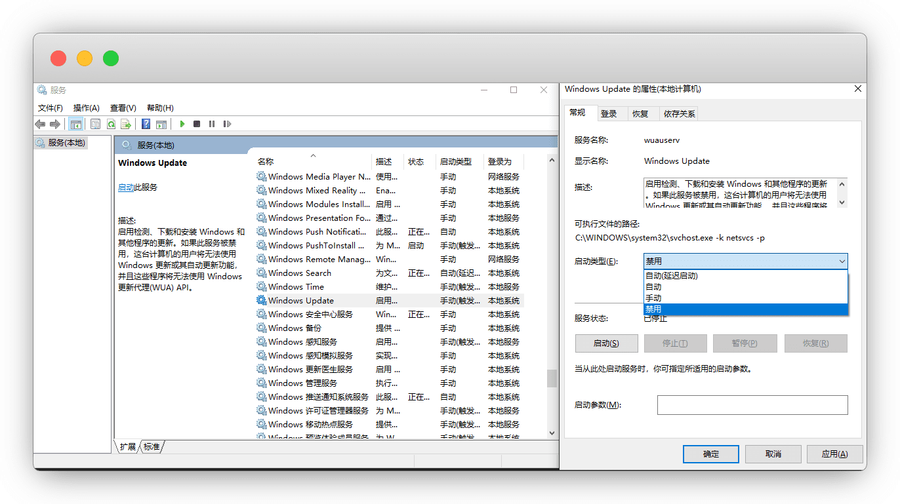Screen dimensions: 900x504
Task: Click the 启动 link for this service
Action: [126, 187]
